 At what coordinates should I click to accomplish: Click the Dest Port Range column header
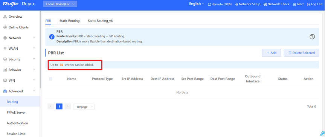[223, 79]
